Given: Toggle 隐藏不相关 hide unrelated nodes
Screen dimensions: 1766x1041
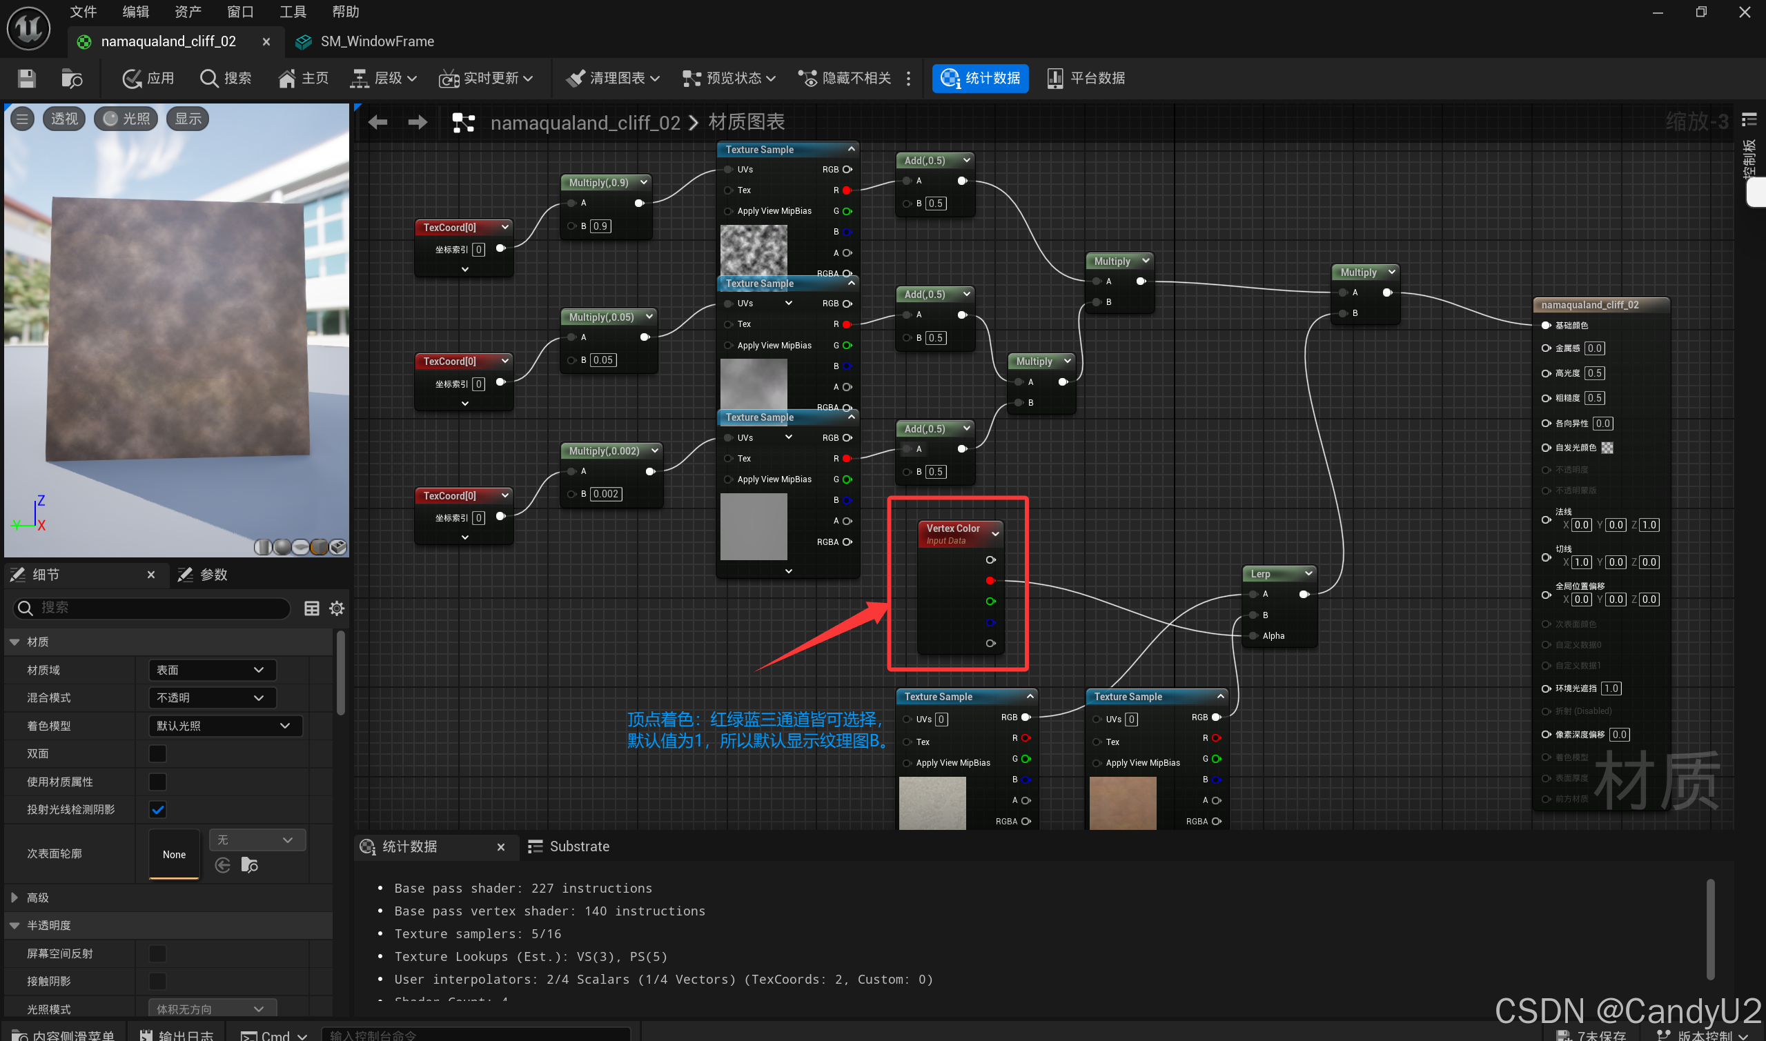Looking at the screenshot, I should tap(844, 78).
